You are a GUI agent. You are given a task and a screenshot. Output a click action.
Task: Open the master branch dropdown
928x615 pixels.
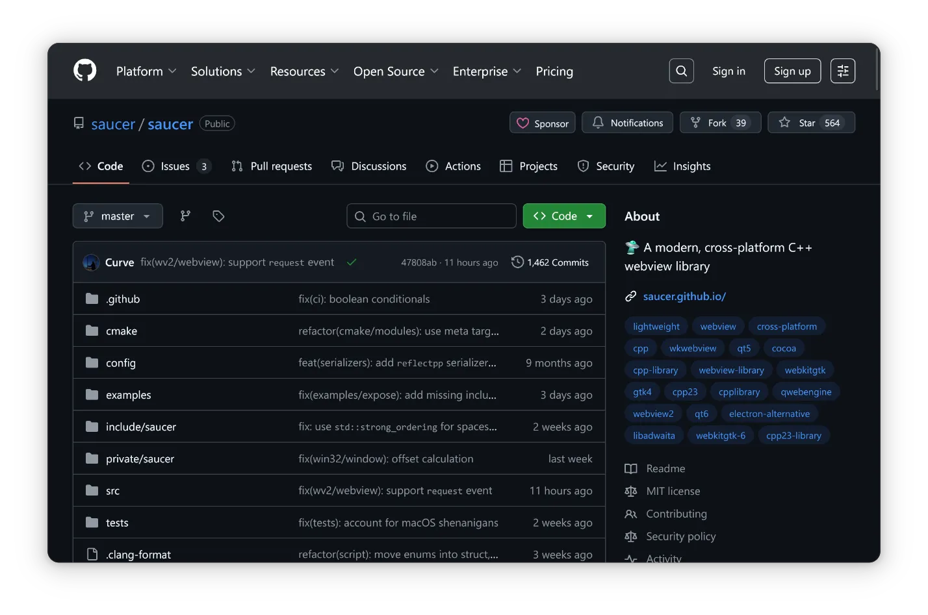pos(118,216)
